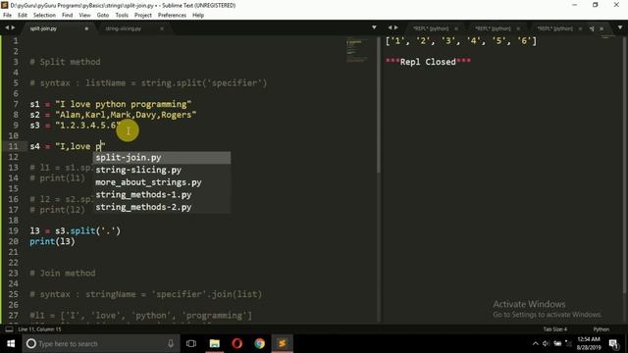Screen dimensions: 628x353
Task: Click the minimap in the left editor
Action: pyautogui.click(x=358, y=50)
